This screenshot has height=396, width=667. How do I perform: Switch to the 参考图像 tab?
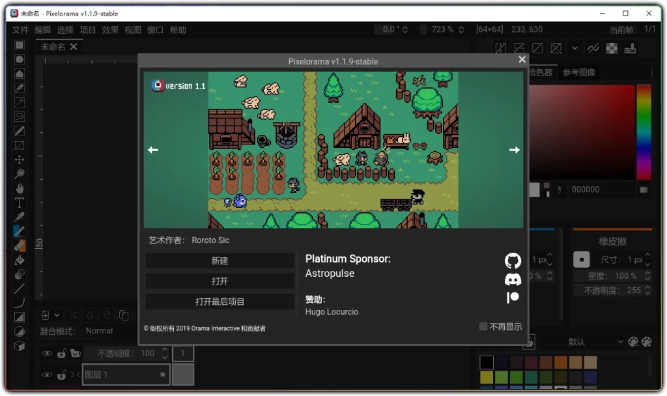[x=578, y=72]
